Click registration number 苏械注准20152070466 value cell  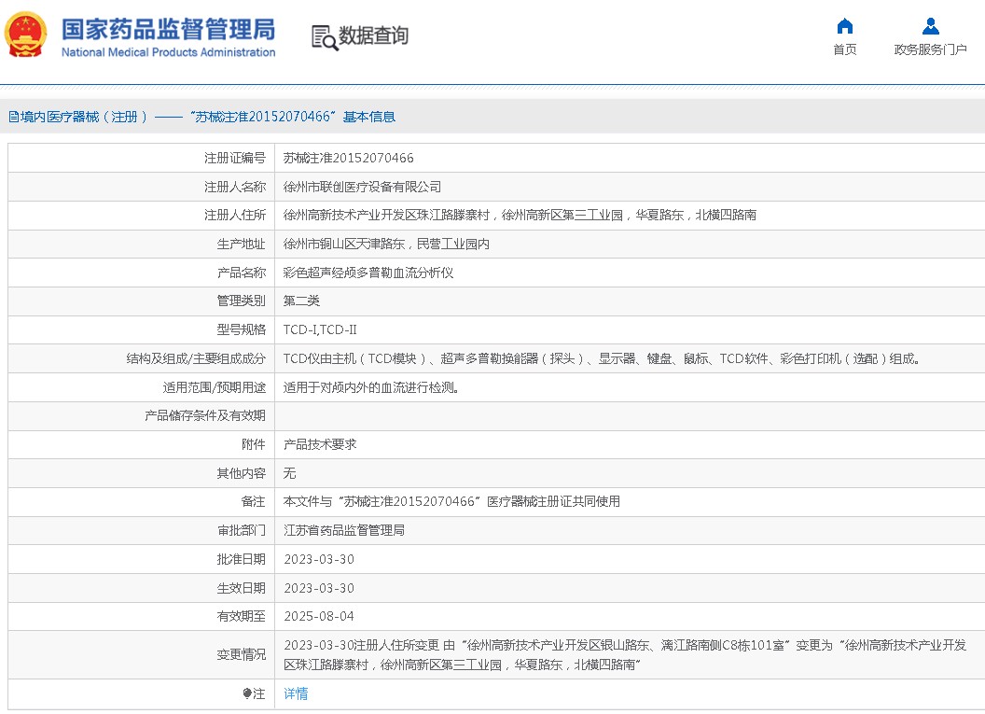tap(348, 158)
